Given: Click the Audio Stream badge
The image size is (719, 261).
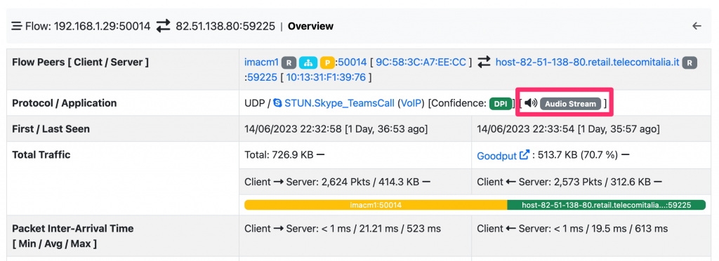Looking at the screenshot, I should click(x=570, y=104).
